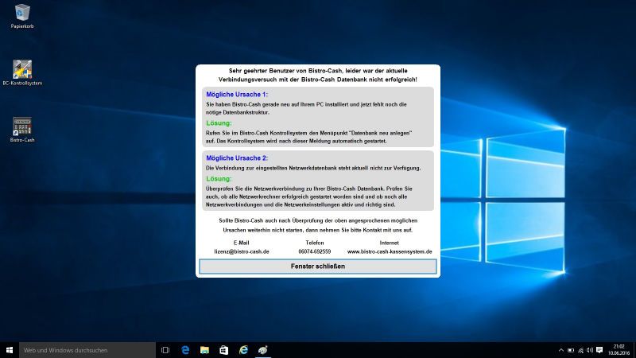Click www.bistro-cash-kassensystem.de web address

[390, 251]
